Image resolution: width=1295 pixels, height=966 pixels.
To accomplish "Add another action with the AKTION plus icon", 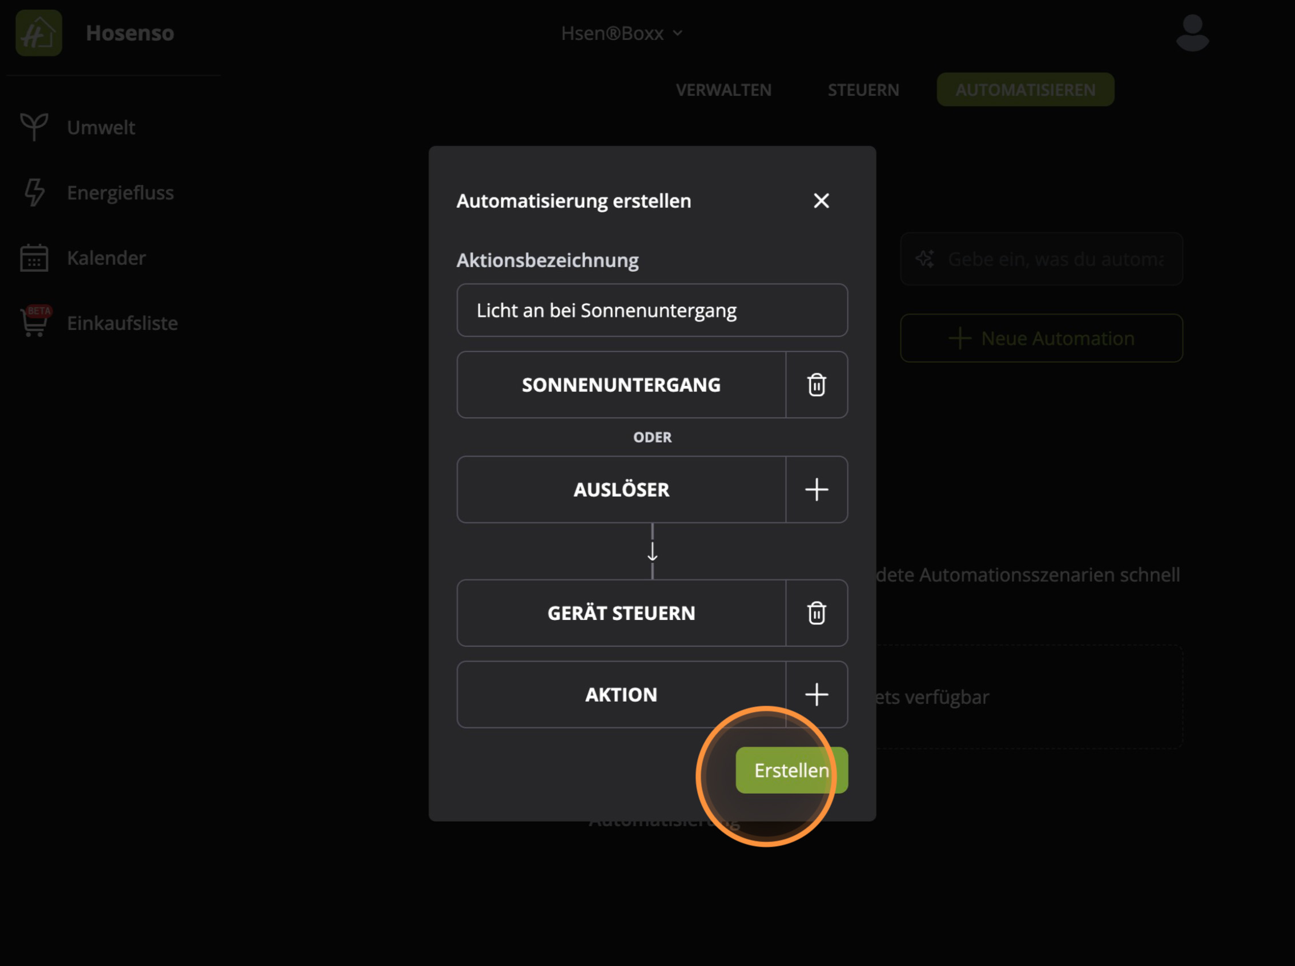I will click(816, 694).
